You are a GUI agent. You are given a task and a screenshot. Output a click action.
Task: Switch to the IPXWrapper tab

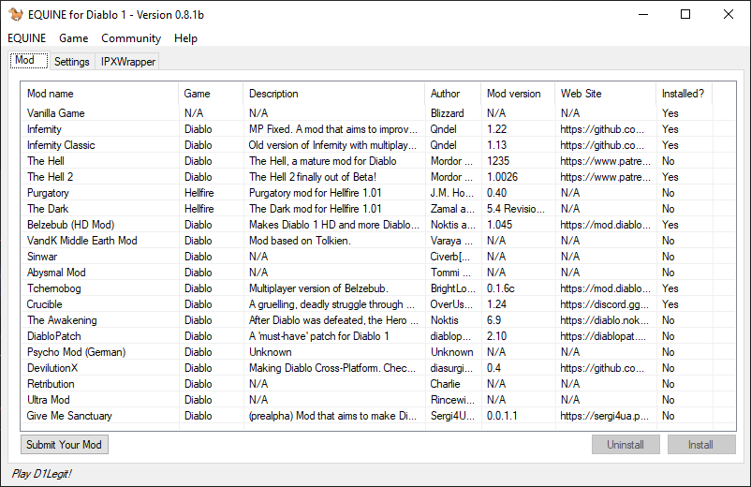(x=128, y=62)
